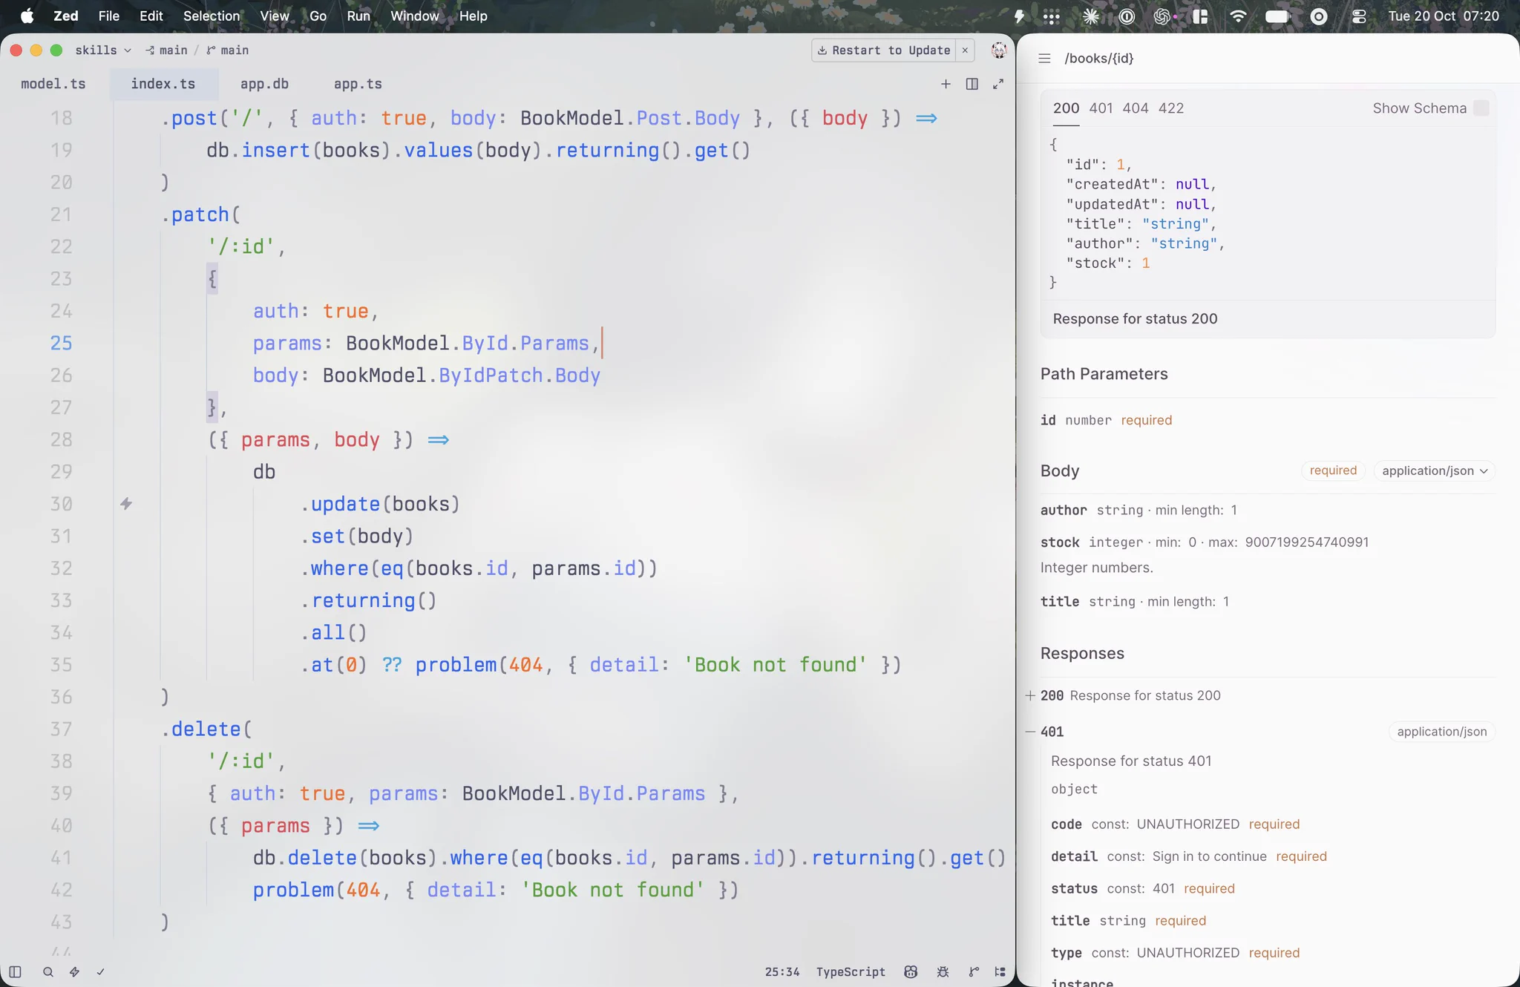Open the debugger bug icon in status bar

tap(943, 971)
